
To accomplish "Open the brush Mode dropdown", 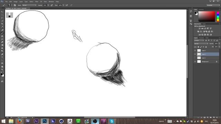I will [x=29, y=5].
